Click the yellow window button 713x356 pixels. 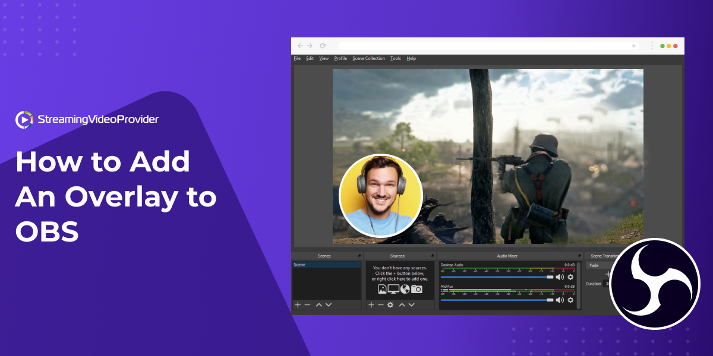point(669,46)
